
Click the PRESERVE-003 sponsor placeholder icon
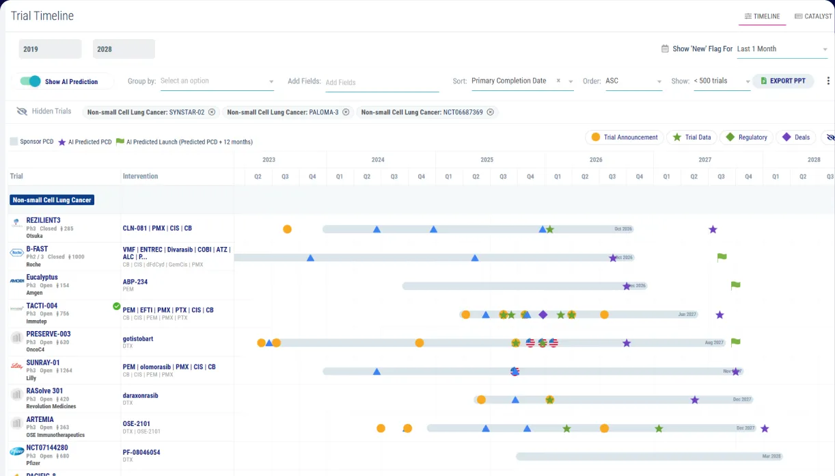coord(16,337)
